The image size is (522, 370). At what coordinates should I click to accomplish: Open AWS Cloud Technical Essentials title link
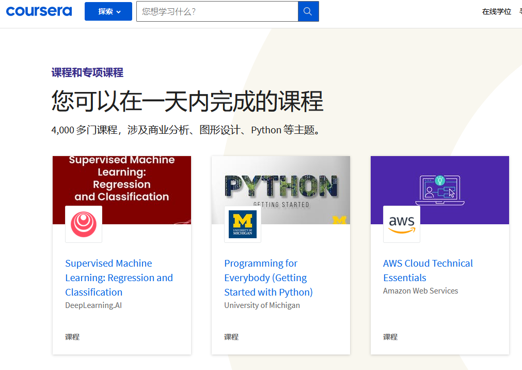click(x=428, y=270)
